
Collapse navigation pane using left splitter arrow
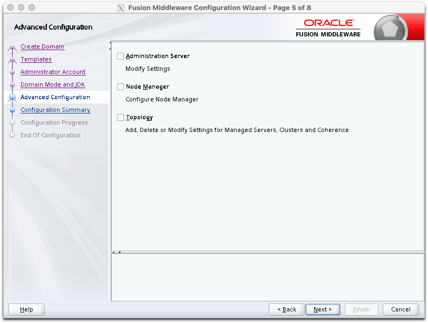tap(110, 42)
